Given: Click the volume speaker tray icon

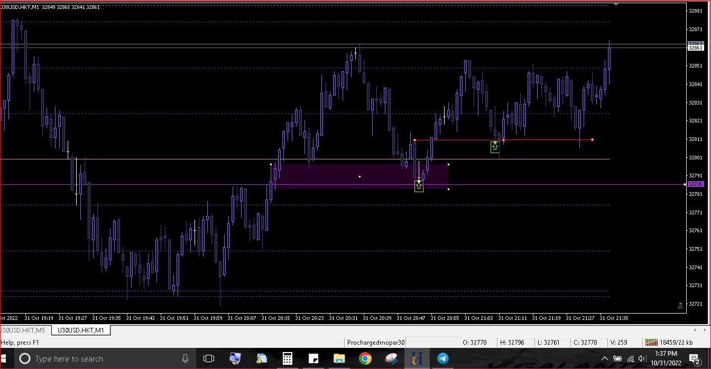Looking at the screenshot, I should pos(642,359).
